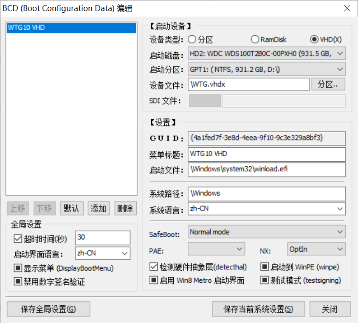The width and height of the screenshot is (358, 323).
Task: Toggle 禁用数字签名验证 checkbox
Action: pyautogui.click(x=18, y=281)
